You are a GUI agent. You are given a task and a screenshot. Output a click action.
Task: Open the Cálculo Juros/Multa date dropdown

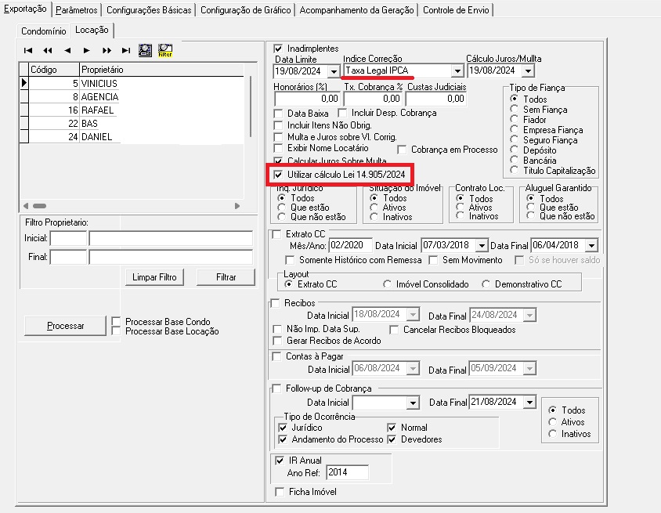coord(529,70)
